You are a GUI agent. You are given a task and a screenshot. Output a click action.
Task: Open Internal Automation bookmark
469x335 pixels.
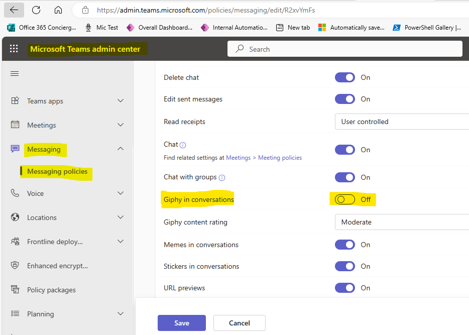tap(234, 28)
